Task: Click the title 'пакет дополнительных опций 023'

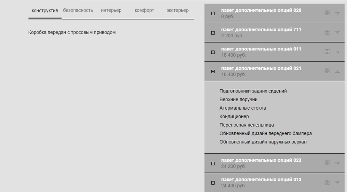Action: click(x=261, y=160)
